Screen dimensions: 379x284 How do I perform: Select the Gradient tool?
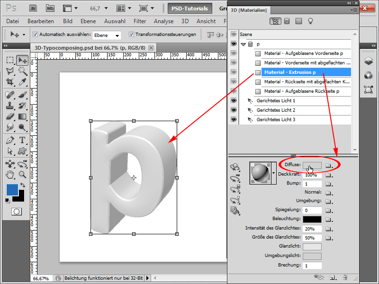[x=22, y=116]
